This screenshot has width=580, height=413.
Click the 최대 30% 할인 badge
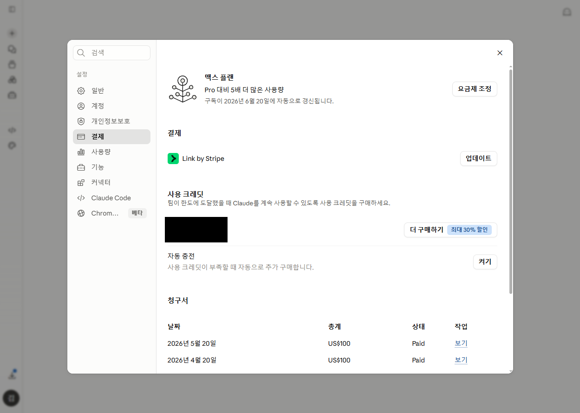[469, 230]
